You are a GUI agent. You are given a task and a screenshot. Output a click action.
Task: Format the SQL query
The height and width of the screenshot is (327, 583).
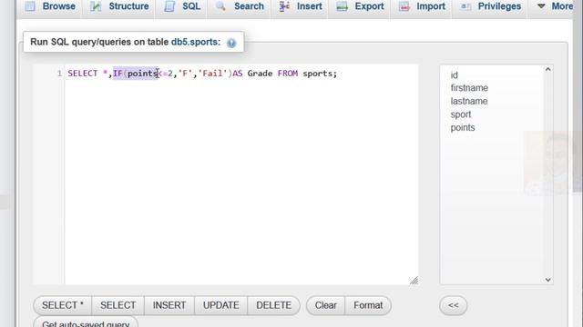[x=368, y=305]
